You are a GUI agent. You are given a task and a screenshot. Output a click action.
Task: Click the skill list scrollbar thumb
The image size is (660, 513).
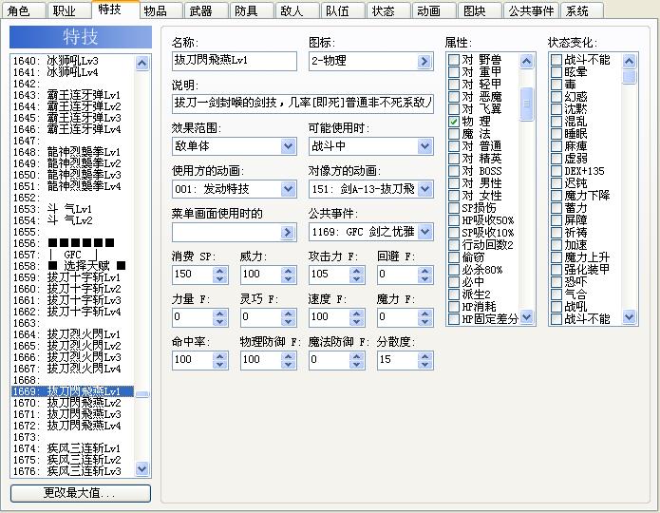tap(142, 394)
